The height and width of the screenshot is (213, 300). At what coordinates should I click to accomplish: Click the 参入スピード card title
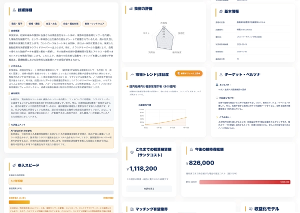(x=28, y=165)
